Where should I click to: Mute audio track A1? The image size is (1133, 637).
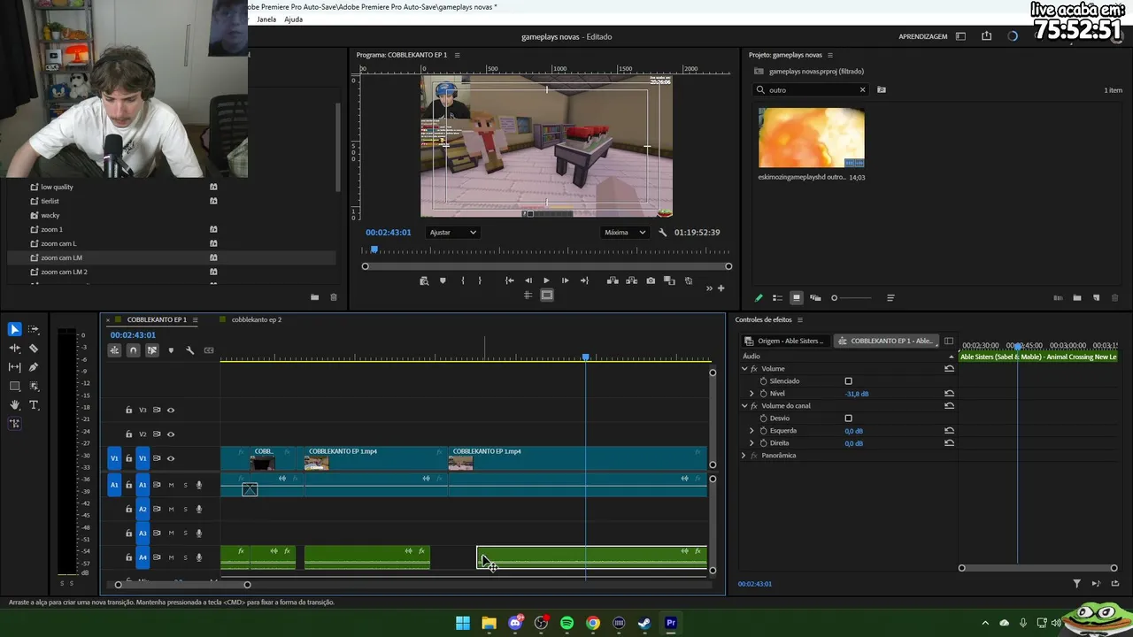point(172,485)
